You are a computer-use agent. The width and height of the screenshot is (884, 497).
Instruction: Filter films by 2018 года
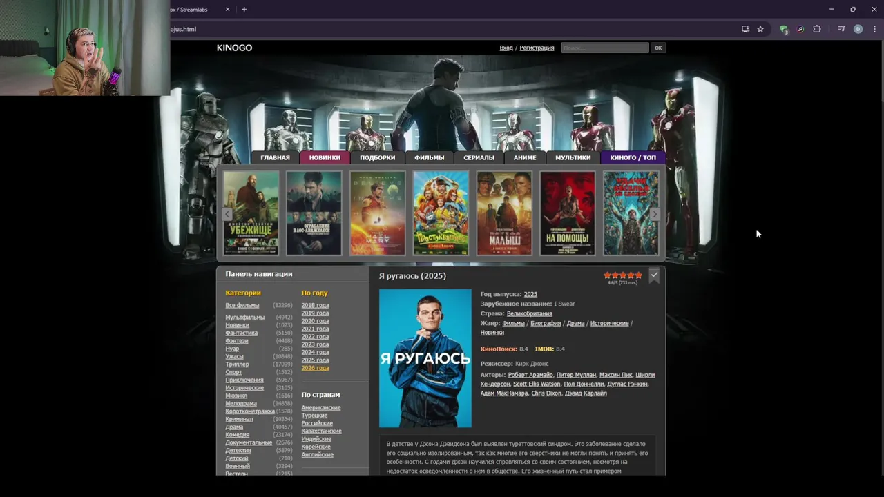(x=315, y=305)
